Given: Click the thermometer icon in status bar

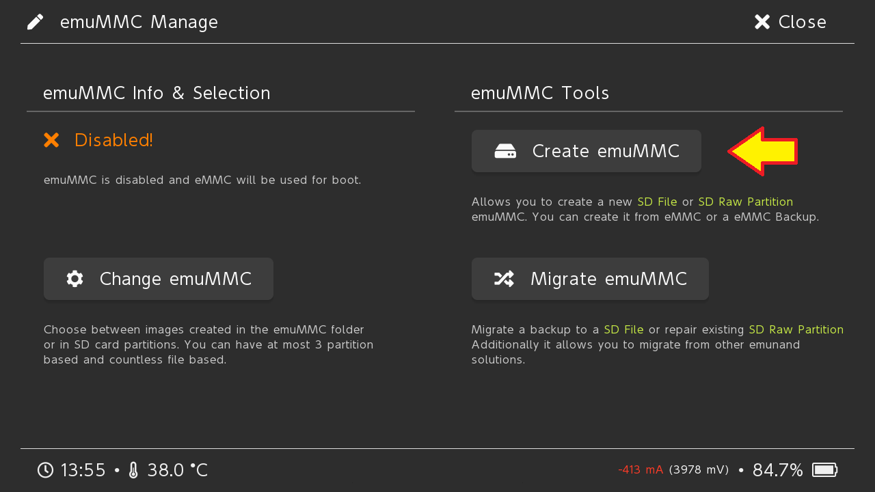Looking at the screenshot, I should pos(133,470).
